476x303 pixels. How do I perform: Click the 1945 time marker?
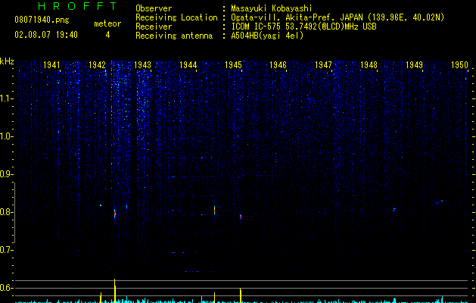(233, 65)
